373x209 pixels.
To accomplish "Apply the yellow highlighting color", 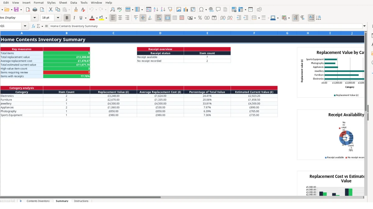I will click(x=102, y=18).
